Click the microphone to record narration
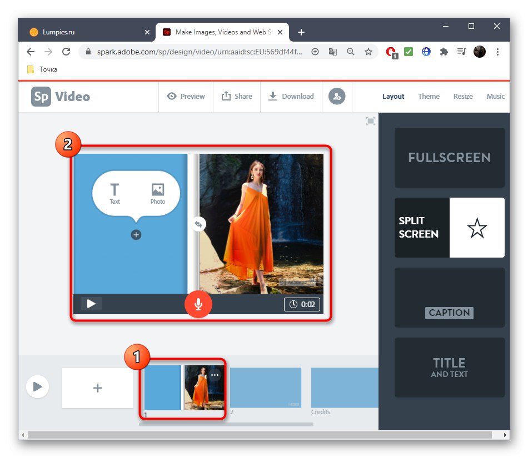This screenshot has width=528, height=458. tap(198, 304)
